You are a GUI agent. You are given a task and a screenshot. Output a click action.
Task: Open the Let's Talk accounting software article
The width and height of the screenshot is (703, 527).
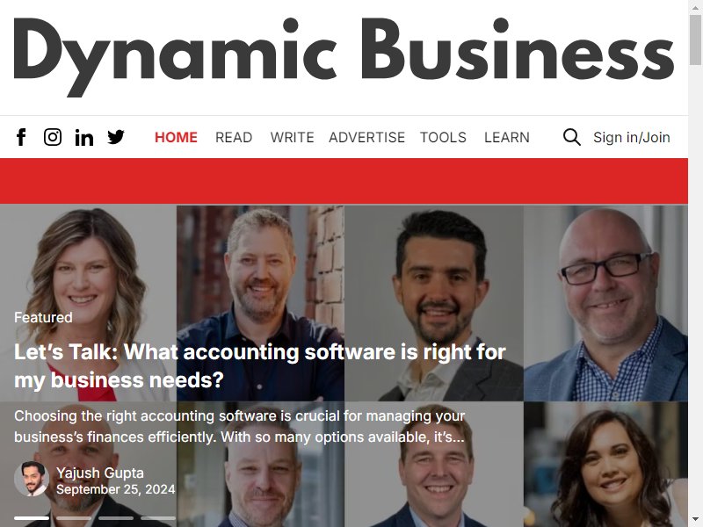point(260,365)
